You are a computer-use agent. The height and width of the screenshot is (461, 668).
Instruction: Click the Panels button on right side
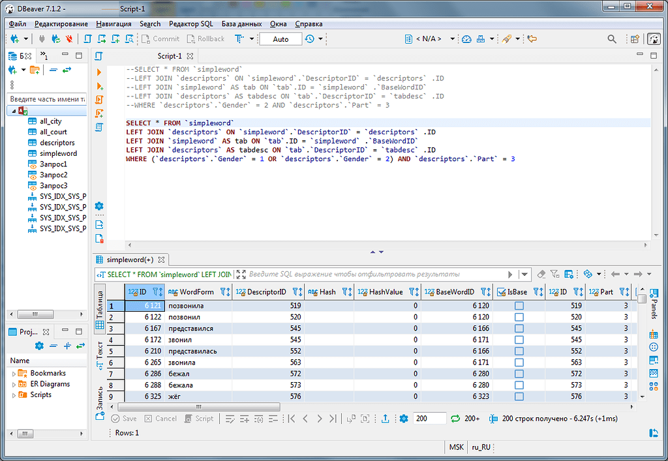(654, 304)
